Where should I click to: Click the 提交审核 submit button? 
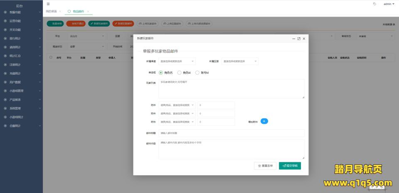290,166
